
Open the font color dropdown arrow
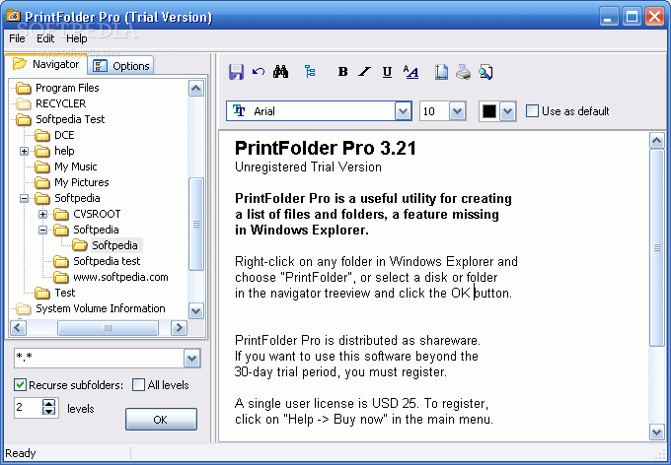coord(507,111)
